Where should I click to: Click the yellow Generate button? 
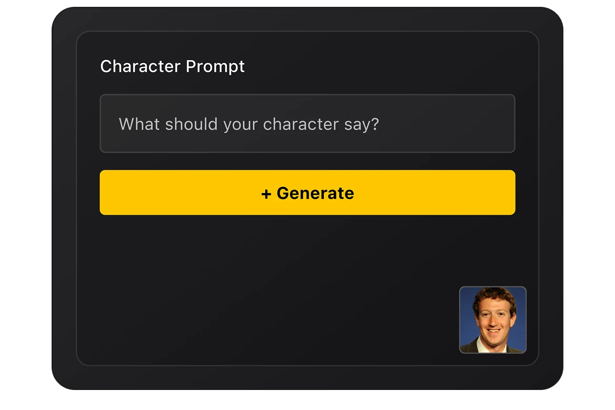(307, 193)
